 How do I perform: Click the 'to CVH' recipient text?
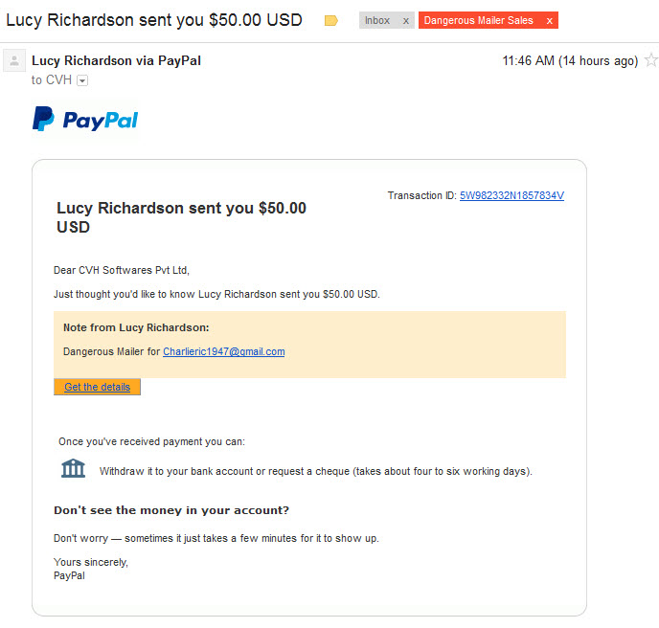click(52, 79)
